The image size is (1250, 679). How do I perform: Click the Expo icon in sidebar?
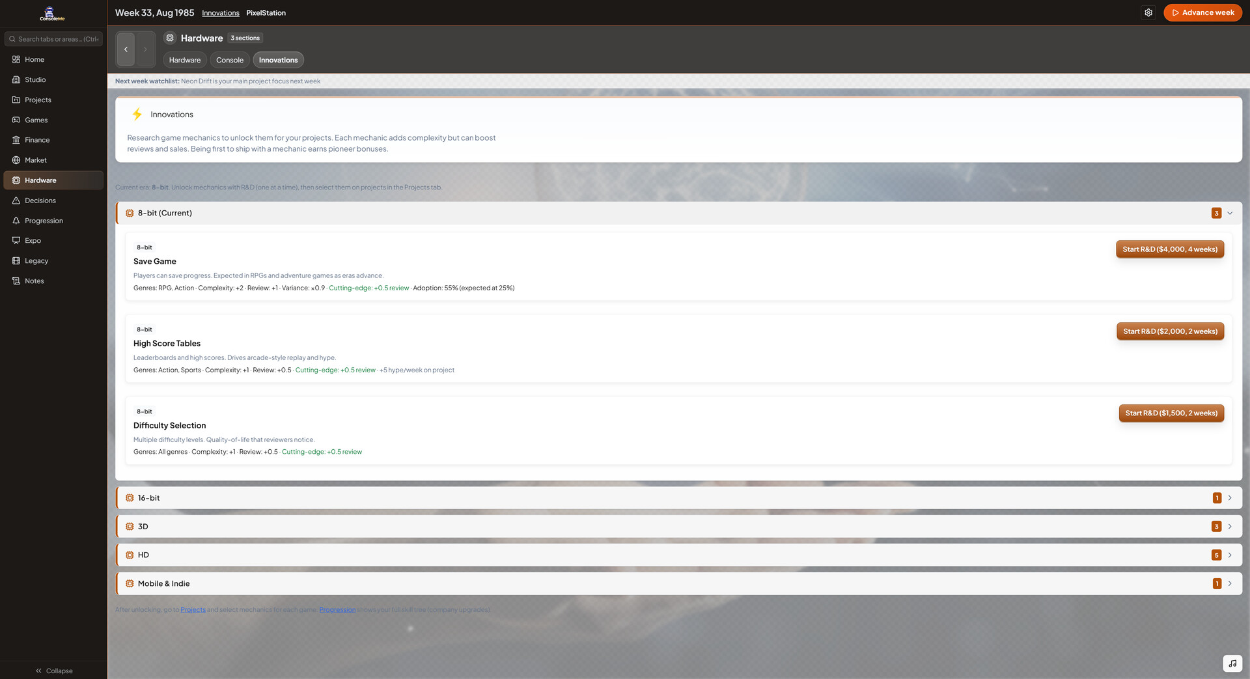pyautogui.click(x=16, y=241)
